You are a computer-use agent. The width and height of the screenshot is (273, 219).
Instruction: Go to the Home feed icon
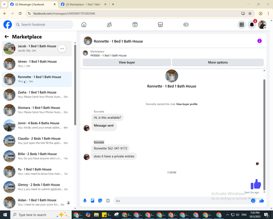point(84,25)
